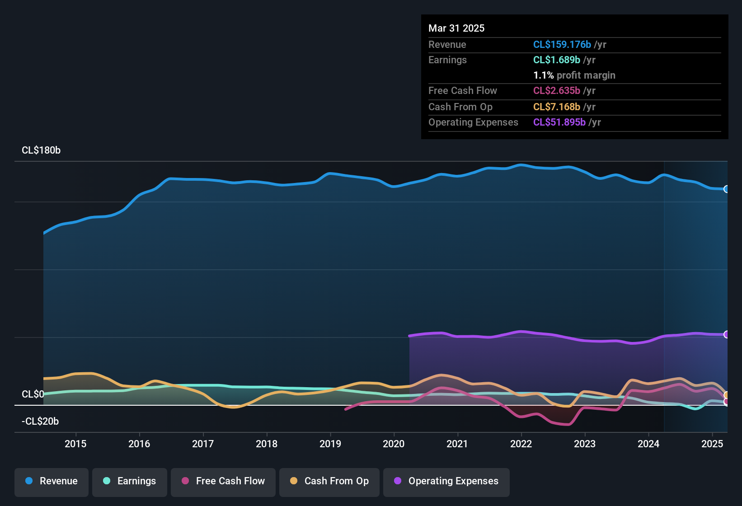
Task: Click the teal Earnings legend dot
Action: tap(106, 481)
